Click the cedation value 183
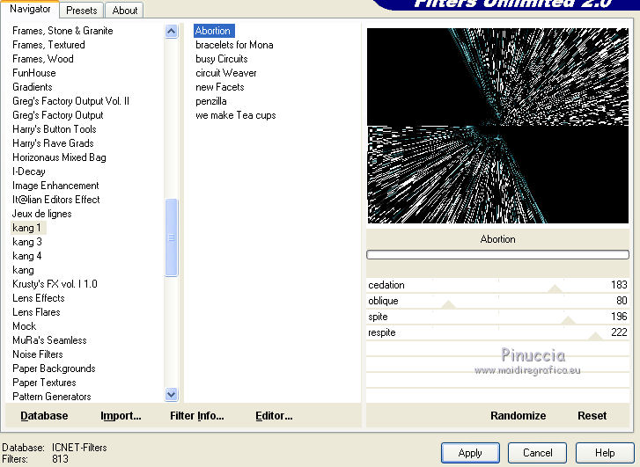Image resolution: width=640 pixels, height=467 pixels. coord(619,285)
